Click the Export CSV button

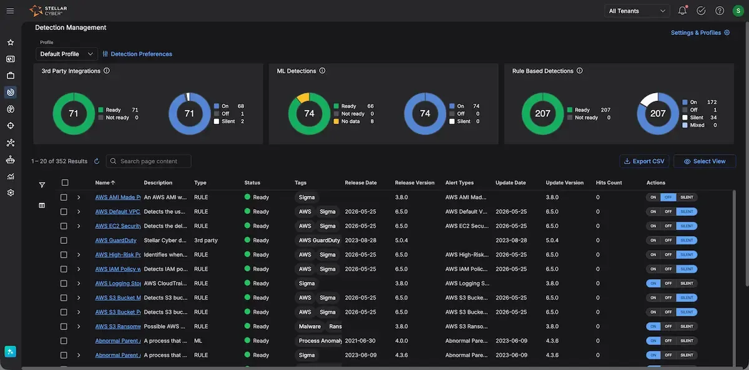(x=644, y=161)
